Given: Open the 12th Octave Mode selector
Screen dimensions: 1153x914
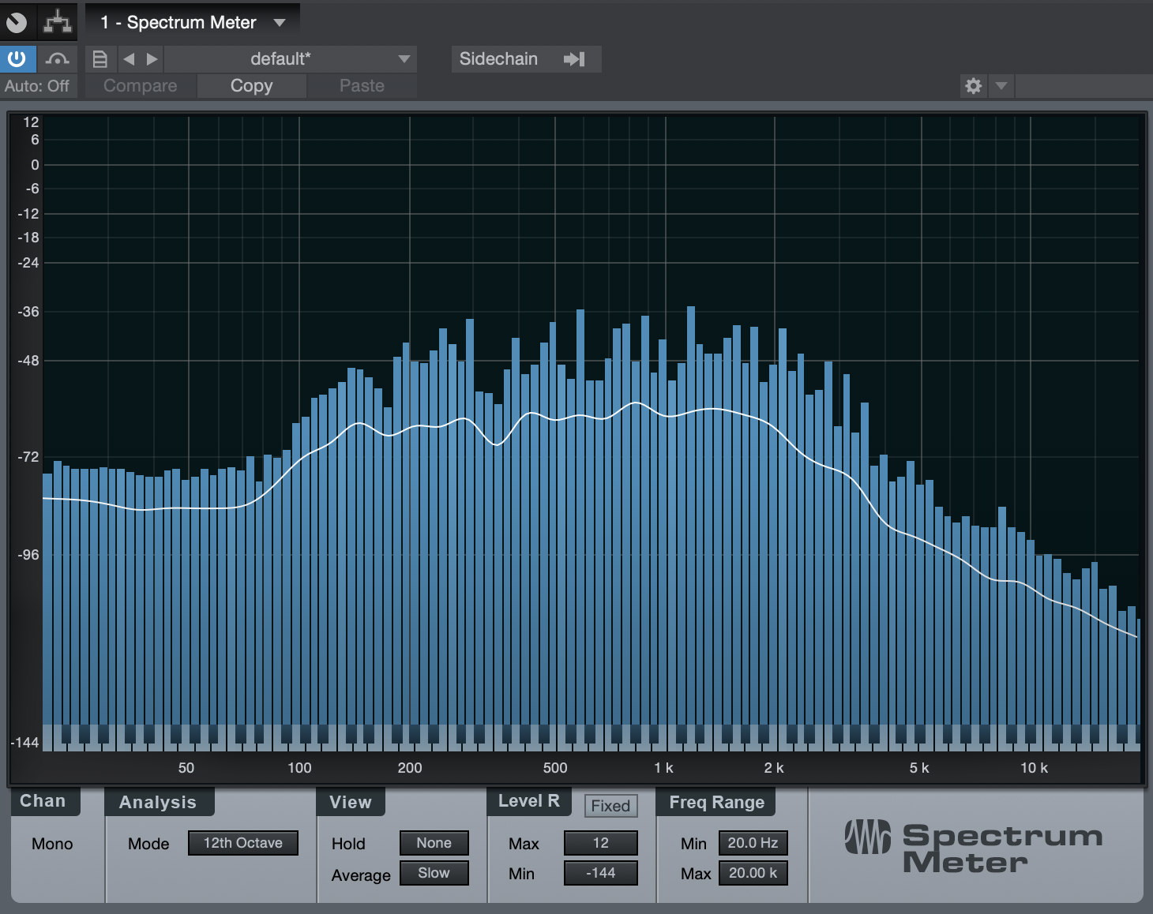Looking at the screenshot, I should pos(242,843).
